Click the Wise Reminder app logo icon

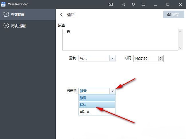coord(3,4)
